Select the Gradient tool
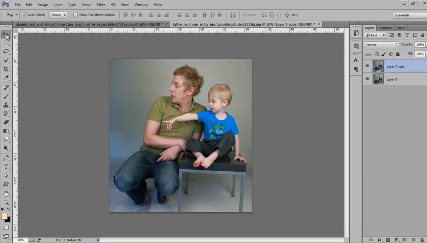Screen dimensions: 427x243 coord(6,131)
